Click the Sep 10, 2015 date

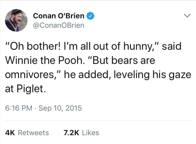pyautogui.click(x=60, y=108)
